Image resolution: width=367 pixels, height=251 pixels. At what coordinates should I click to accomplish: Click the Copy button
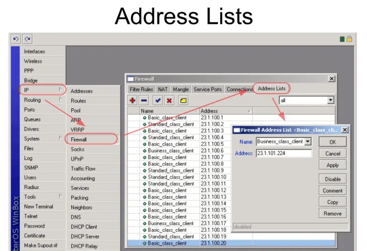point(333,202)
